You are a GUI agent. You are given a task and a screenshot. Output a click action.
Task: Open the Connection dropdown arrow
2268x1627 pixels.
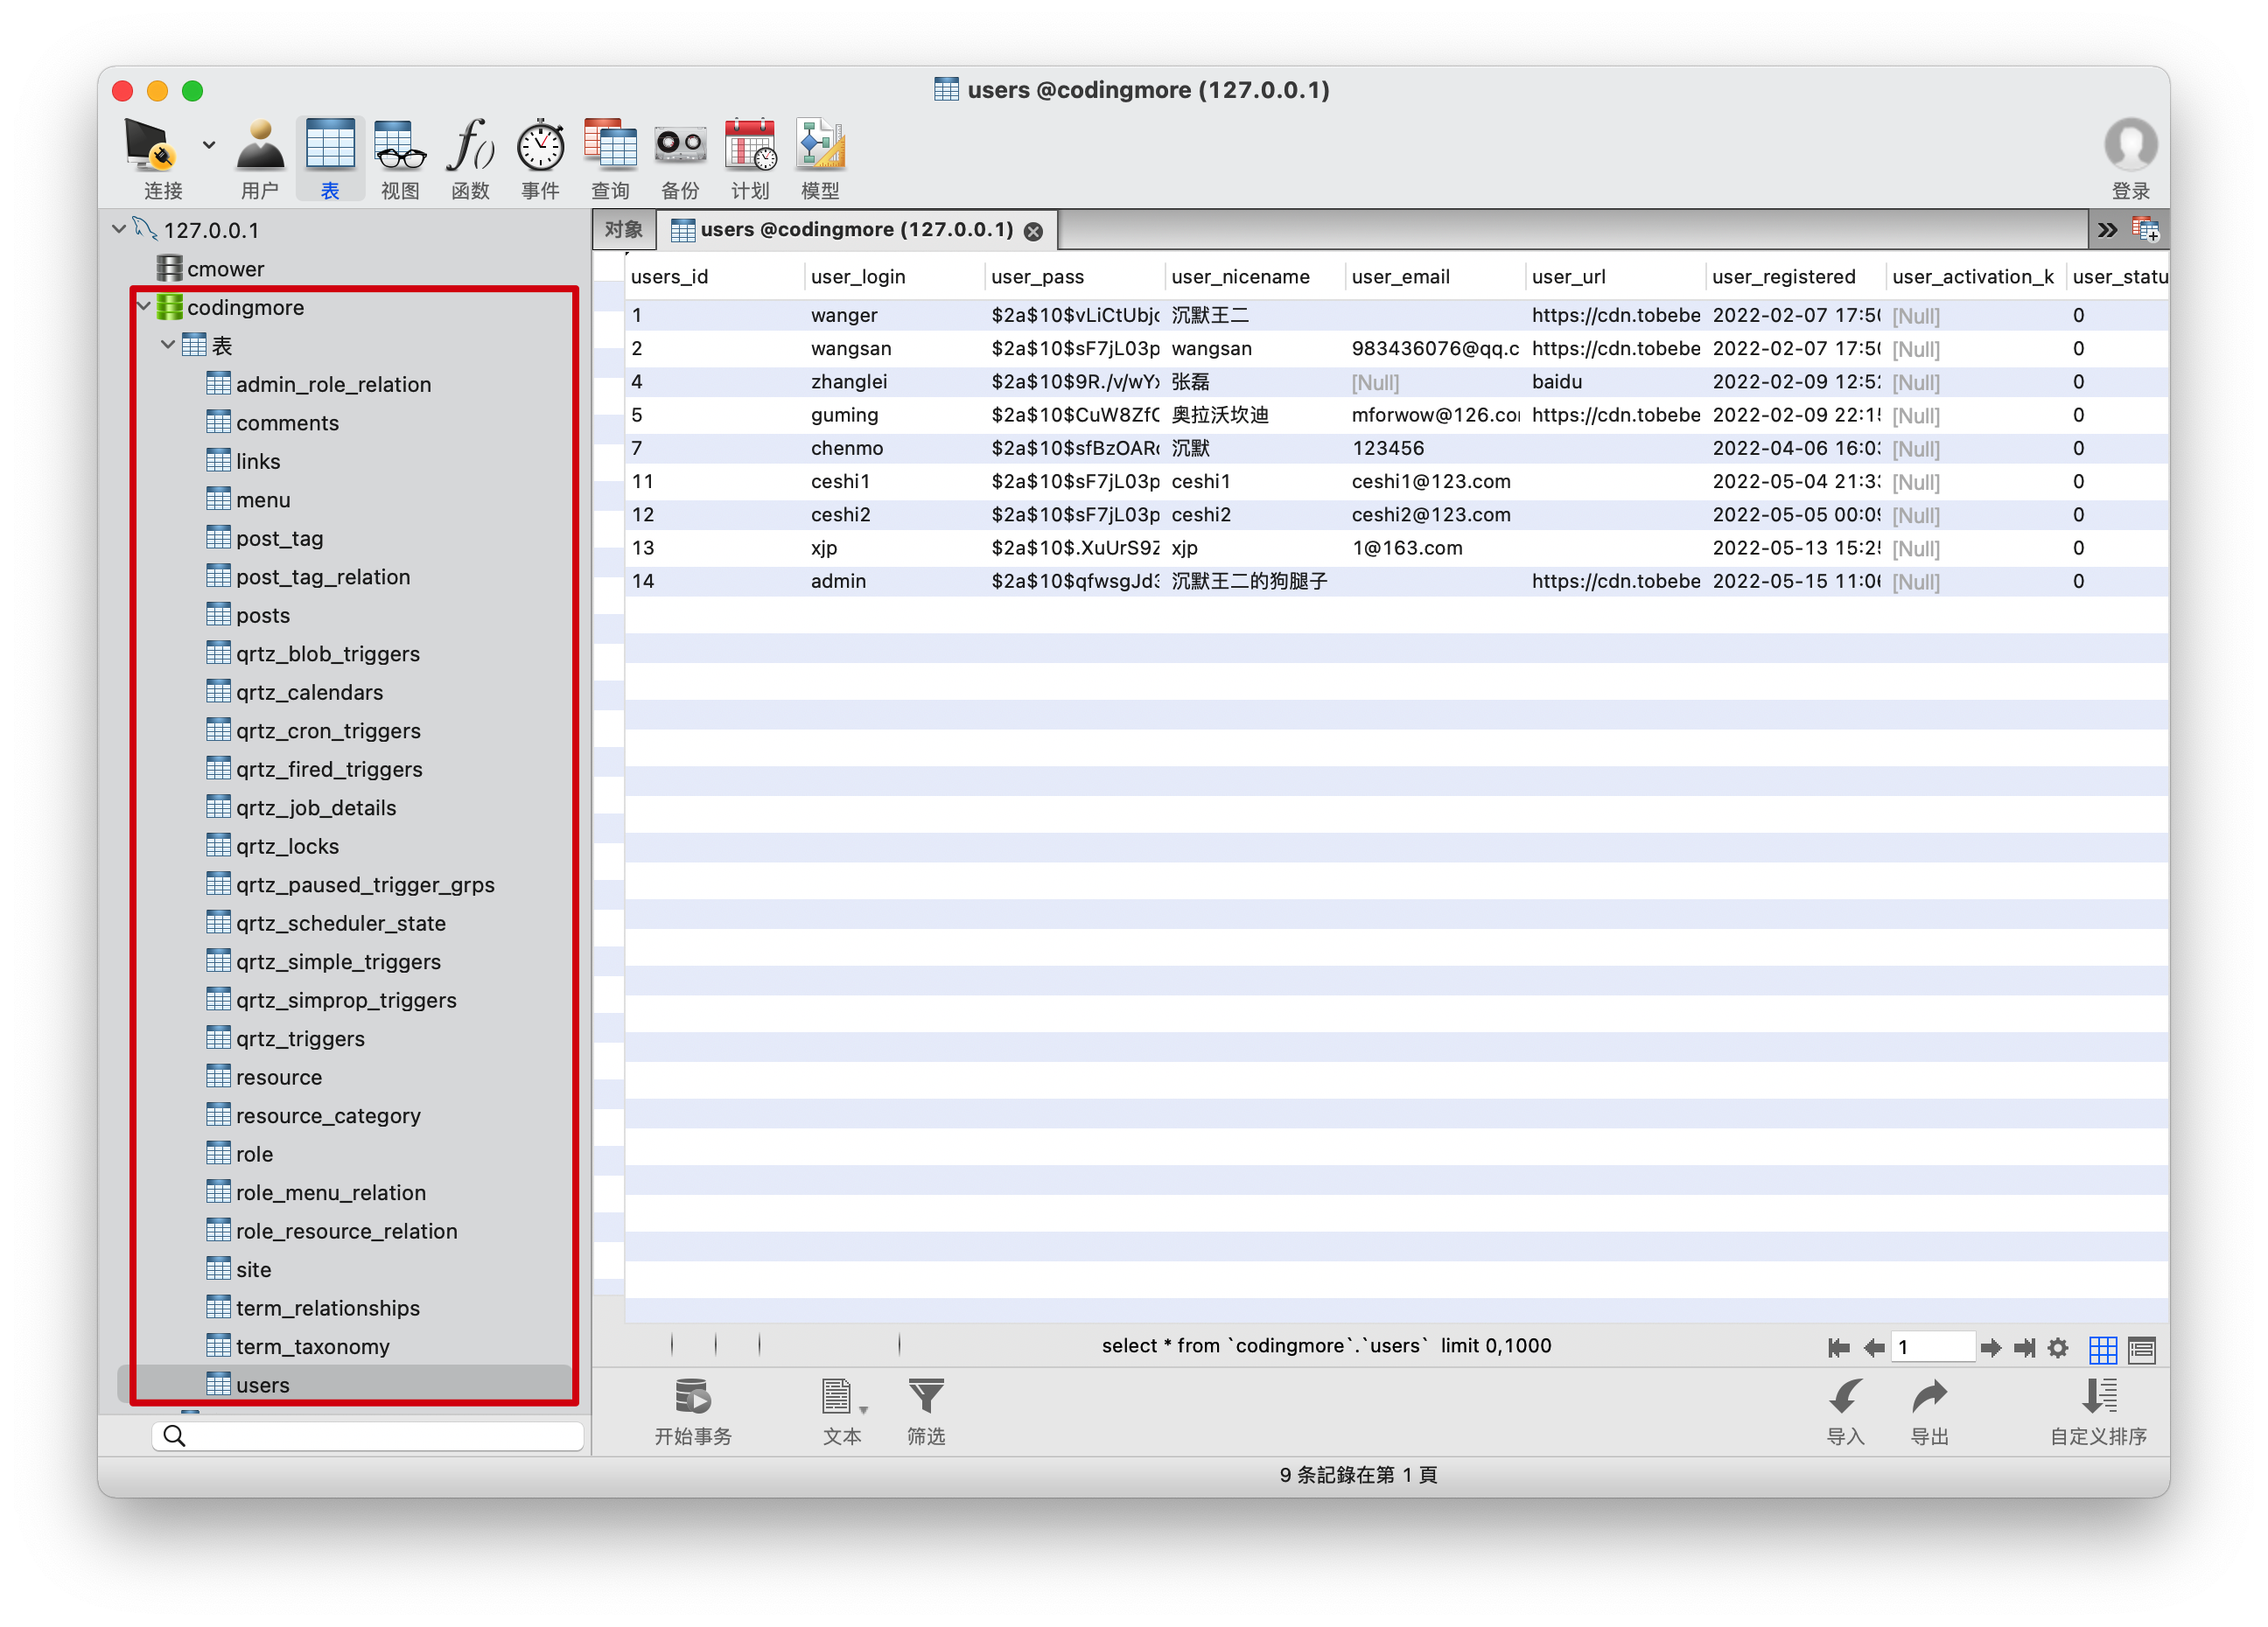[x=209, y=145]
